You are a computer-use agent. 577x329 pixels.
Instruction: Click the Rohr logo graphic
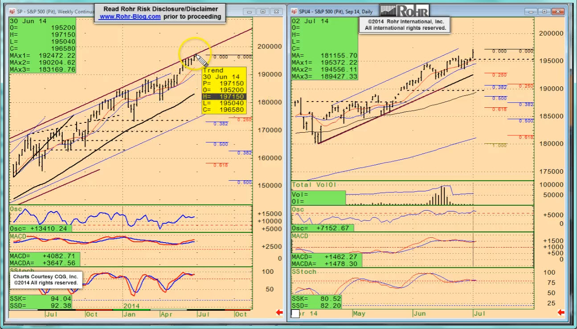pos(405,10)
